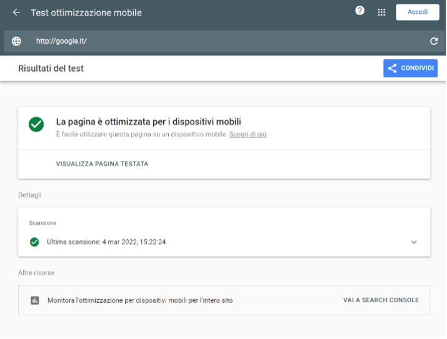Screen dimensions: 447x339
Task: Open the help question mark icon
Action: coord(359,11)
